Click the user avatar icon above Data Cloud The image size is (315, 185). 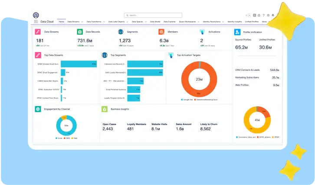36,15
